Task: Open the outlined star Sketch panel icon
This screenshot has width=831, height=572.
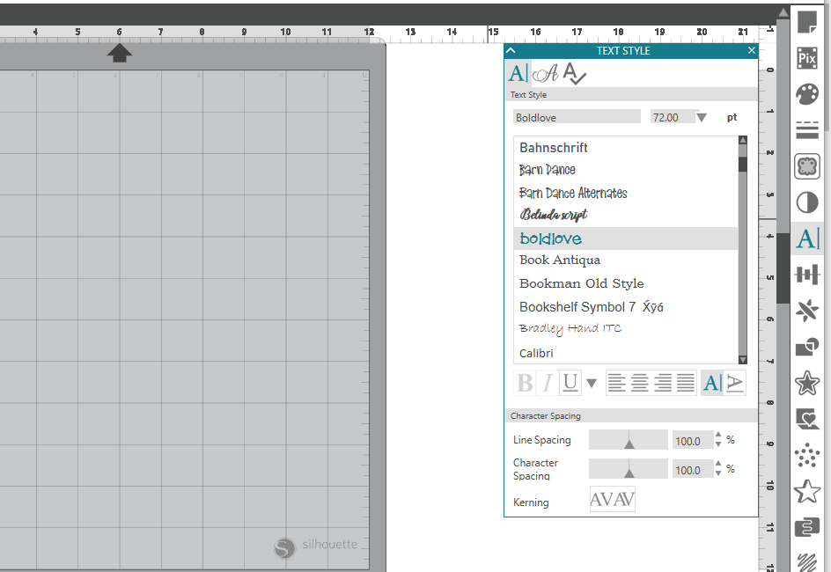Action: (x=807, y=492)
